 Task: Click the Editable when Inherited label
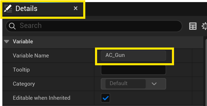tap(42, 98)
